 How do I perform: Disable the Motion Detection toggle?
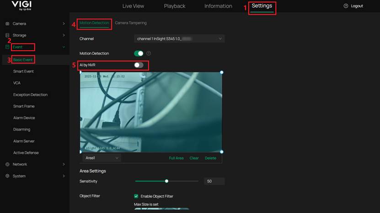pyautogui.click(x=139, y=53)
